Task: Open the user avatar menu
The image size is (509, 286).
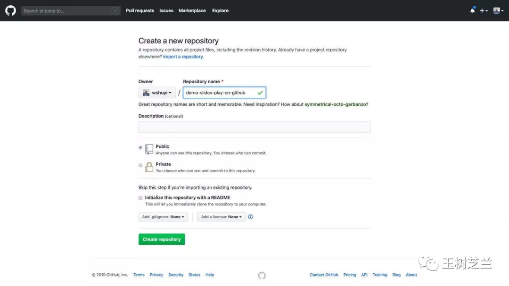Action: tap(498, 10)
